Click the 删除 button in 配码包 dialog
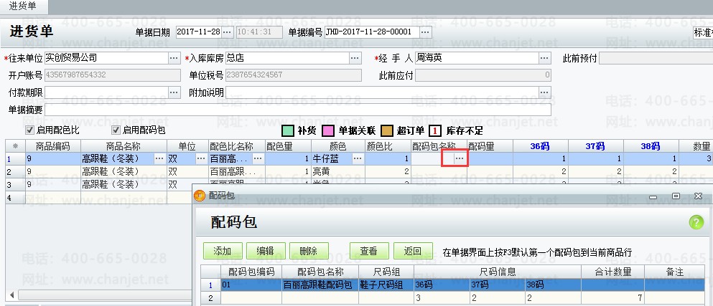The image size is (713, 306). pos(308,252)
